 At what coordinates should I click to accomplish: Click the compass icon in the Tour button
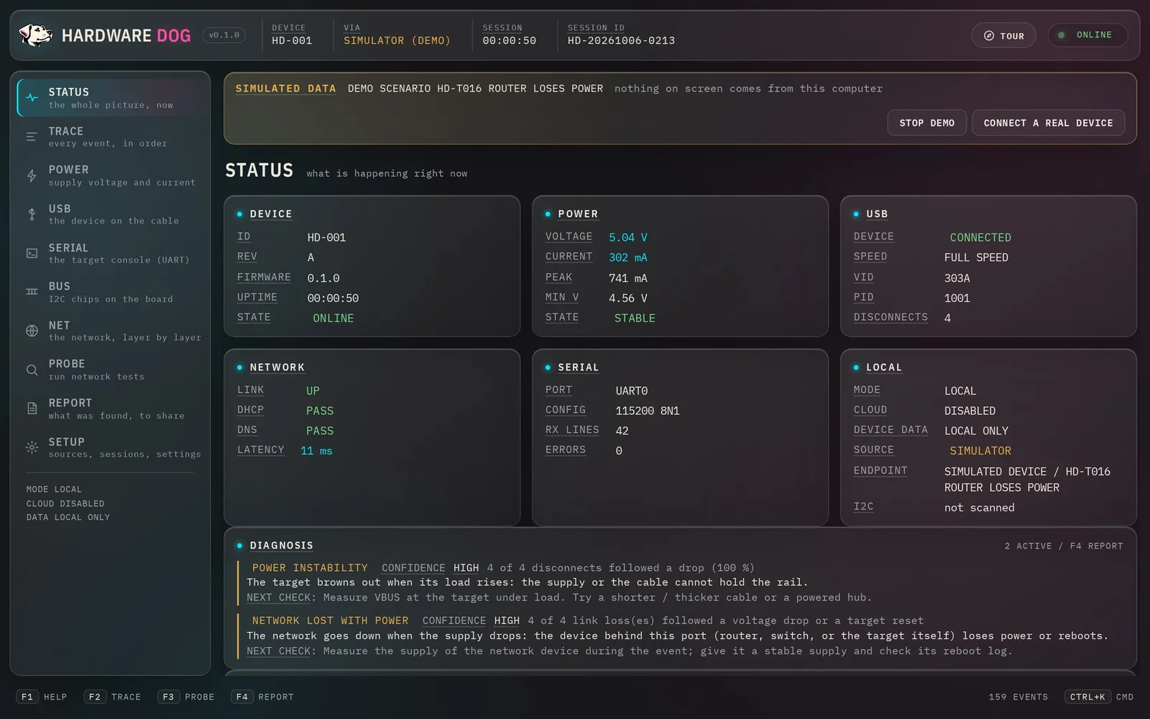pos(989,36)
